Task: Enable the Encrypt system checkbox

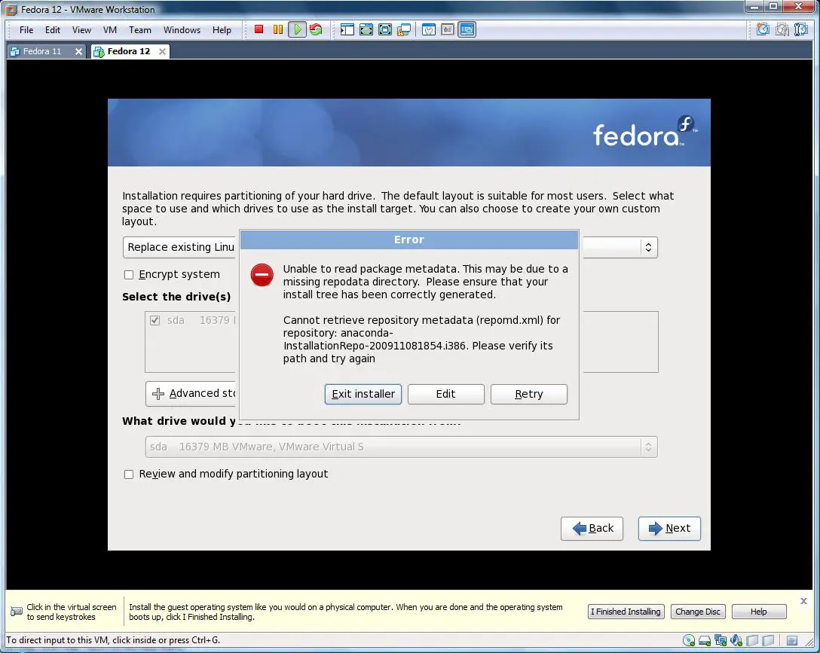Action: [129, 275]
